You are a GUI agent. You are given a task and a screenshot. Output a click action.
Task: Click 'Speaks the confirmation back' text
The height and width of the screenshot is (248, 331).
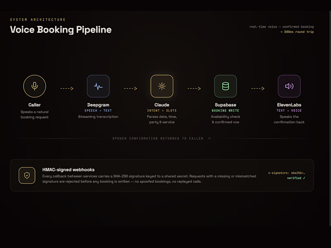tap(289, 119)
